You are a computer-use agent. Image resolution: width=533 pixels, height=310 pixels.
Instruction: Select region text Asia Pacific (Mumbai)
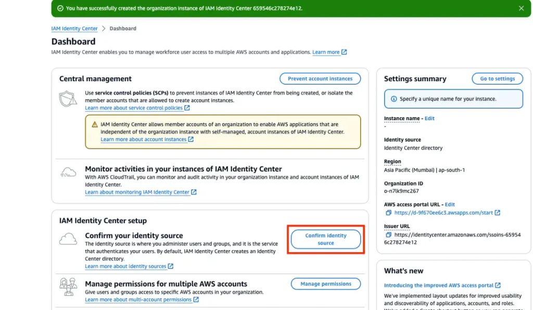409,170
